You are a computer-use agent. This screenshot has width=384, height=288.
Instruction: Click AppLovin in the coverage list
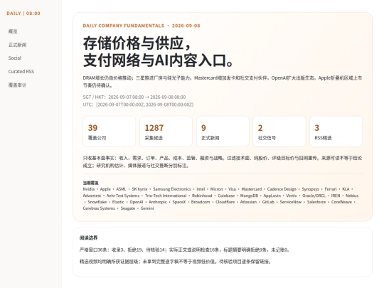point(272,196)
